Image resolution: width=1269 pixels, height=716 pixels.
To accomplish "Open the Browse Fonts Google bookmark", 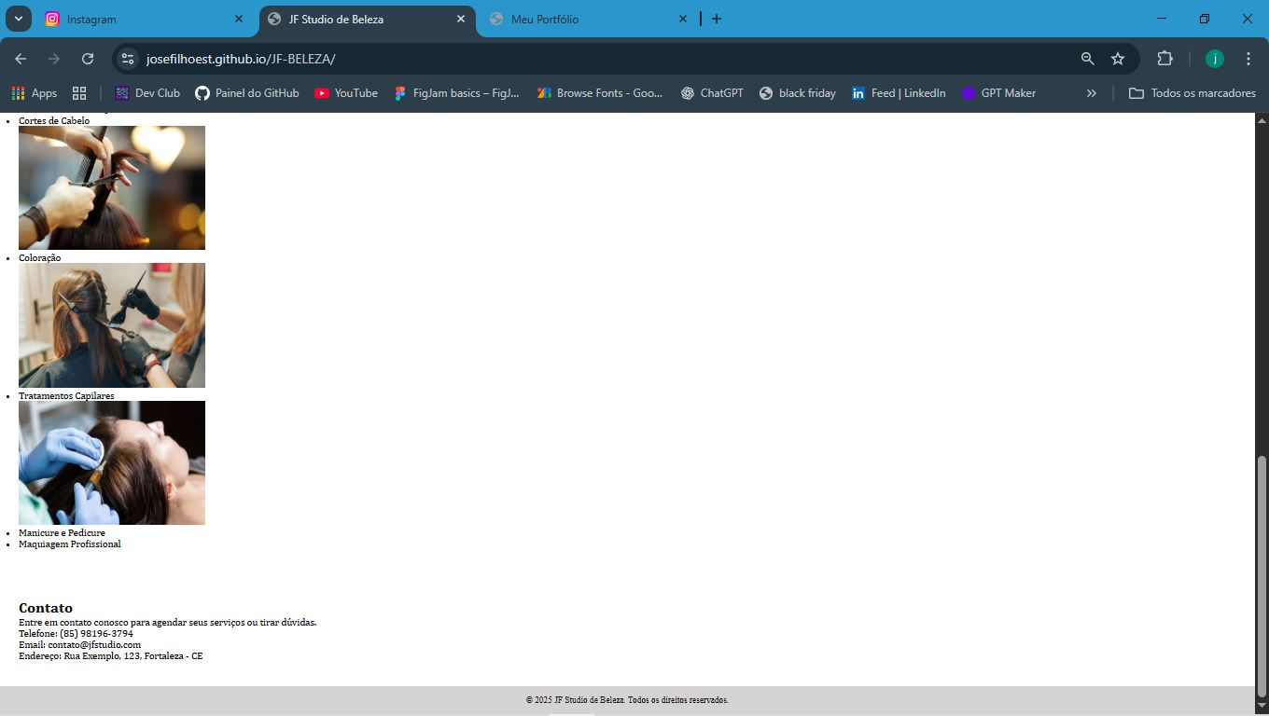I will tap(600, 93).
